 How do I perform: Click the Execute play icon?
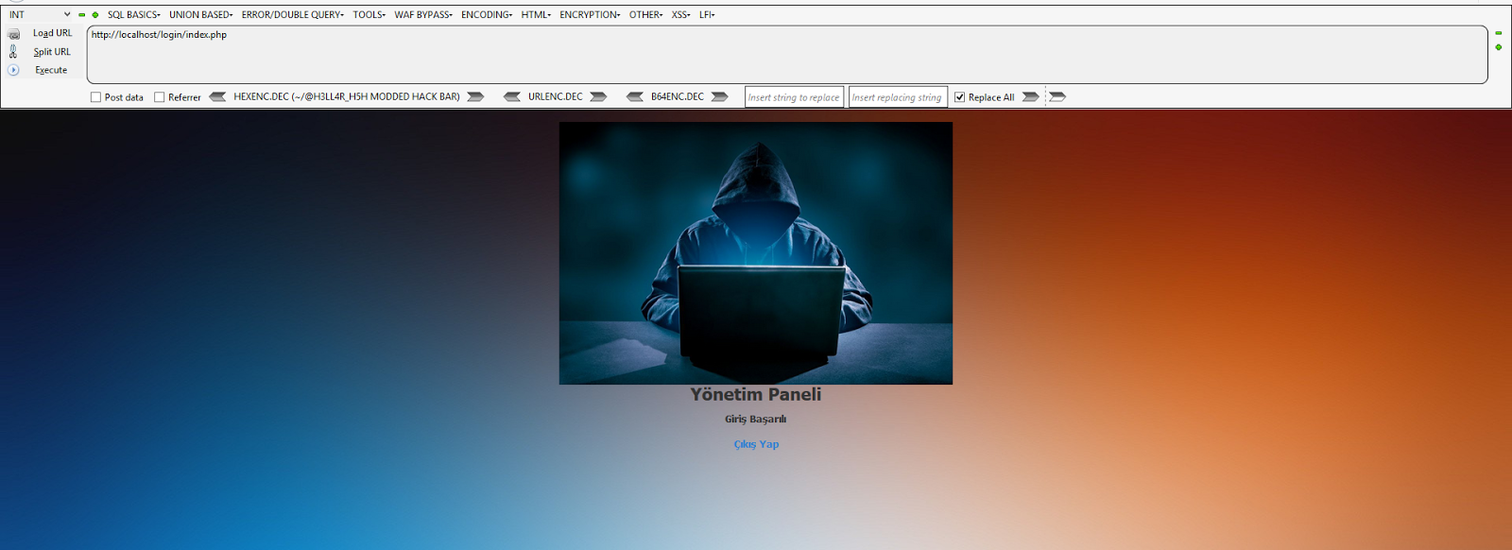[x=13, y=70]
